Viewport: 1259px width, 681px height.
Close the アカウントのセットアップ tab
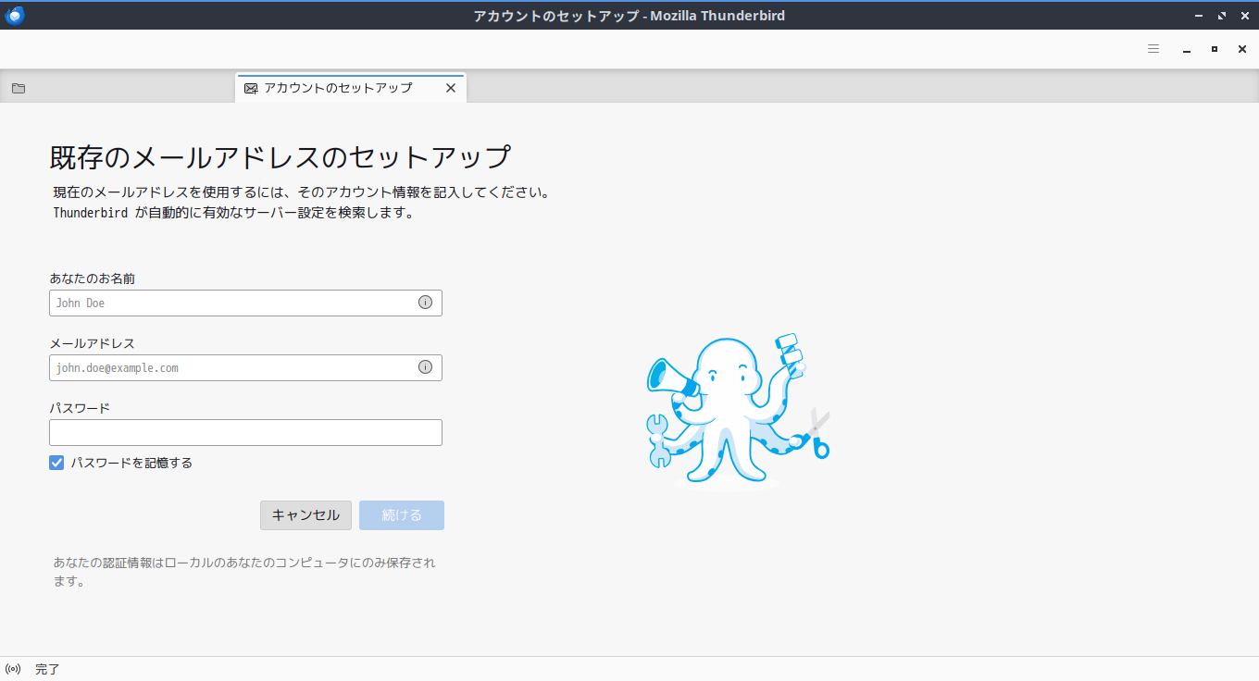[x=451, y=88]
